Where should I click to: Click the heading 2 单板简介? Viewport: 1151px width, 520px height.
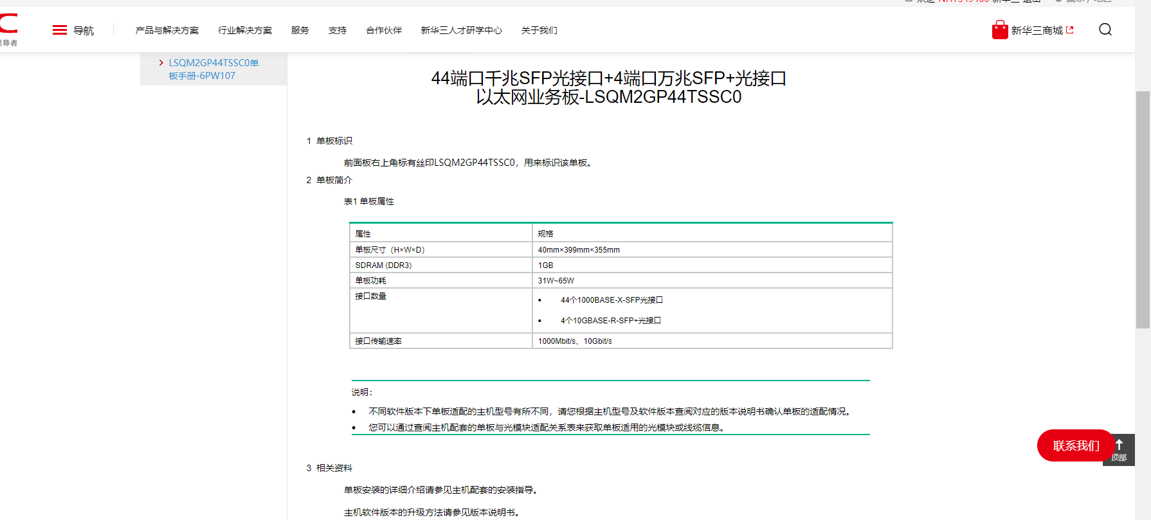point(329,180)
